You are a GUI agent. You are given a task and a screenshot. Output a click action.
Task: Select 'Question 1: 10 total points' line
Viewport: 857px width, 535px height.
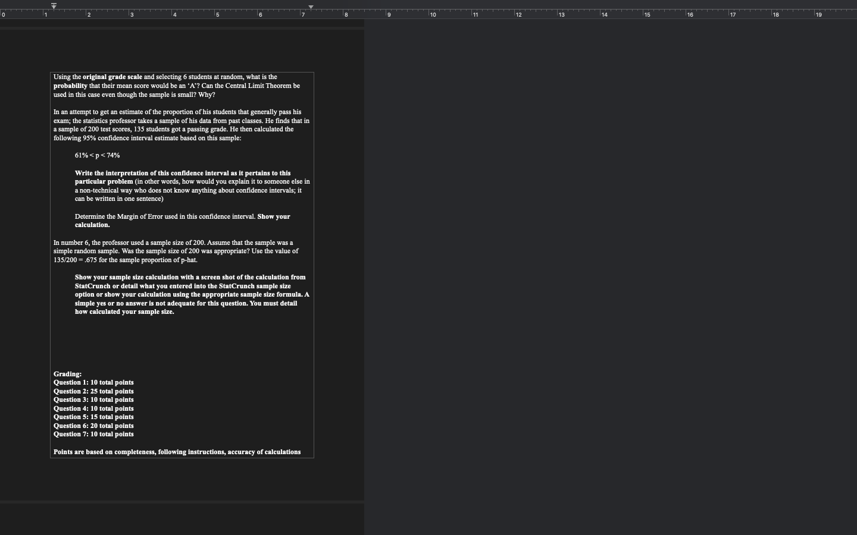[x=93, y=382]
